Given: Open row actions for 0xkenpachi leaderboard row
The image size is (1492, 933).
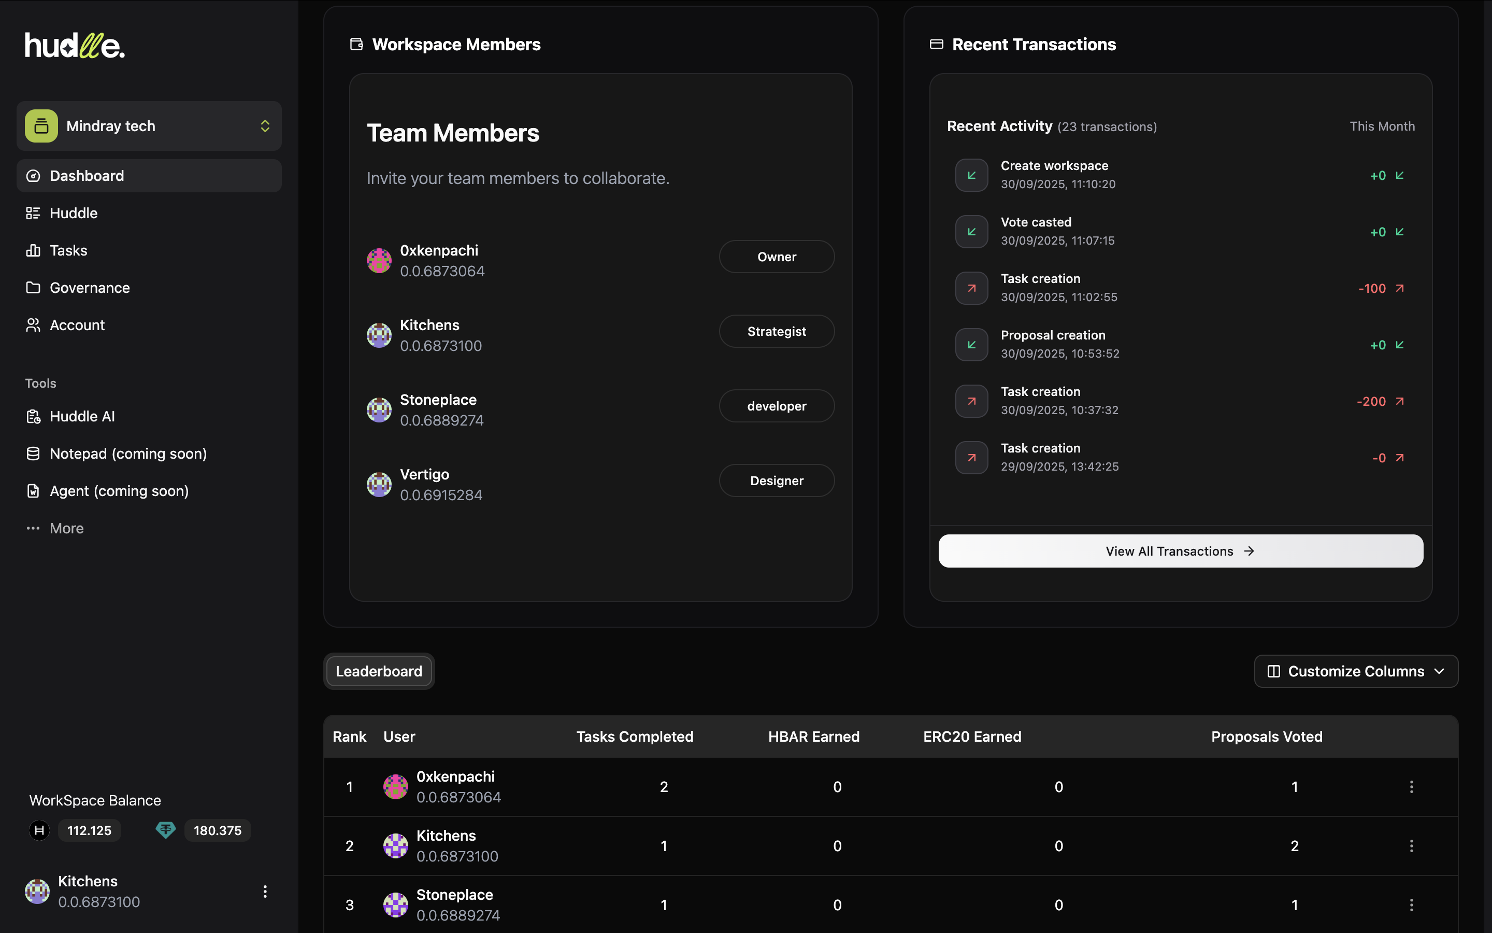Looking at the screenshot, I should pos(1411,787).
